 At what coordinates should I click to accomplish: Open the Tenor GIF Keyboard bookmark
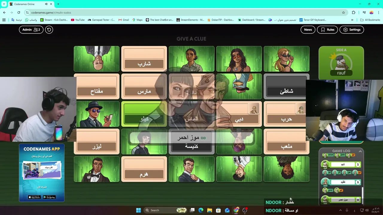312,20
